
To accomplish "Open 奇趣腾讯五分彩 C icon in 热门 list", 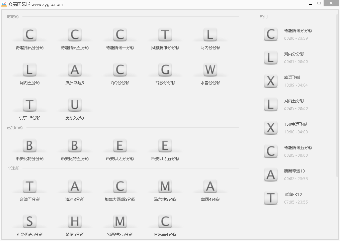I will (271, 151).
